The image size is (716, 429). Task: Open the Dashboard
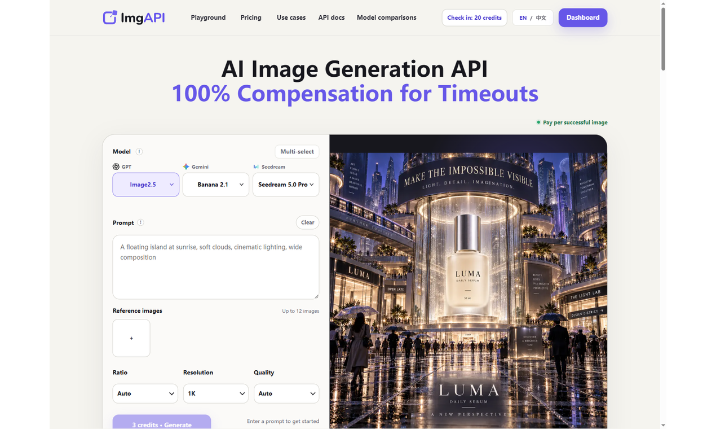point(583,17)
